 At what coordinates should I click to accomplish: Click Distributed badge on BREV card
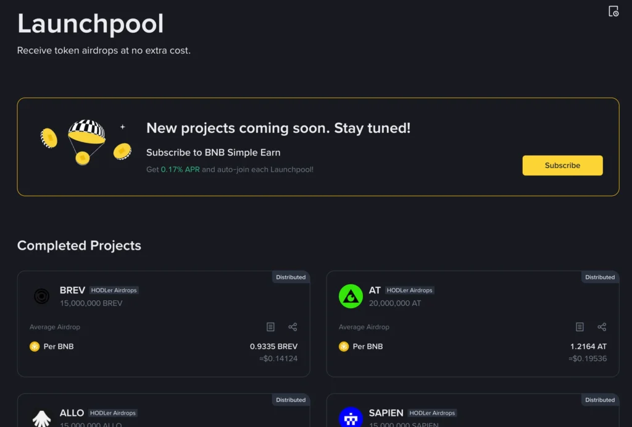[x=291, y=277]
